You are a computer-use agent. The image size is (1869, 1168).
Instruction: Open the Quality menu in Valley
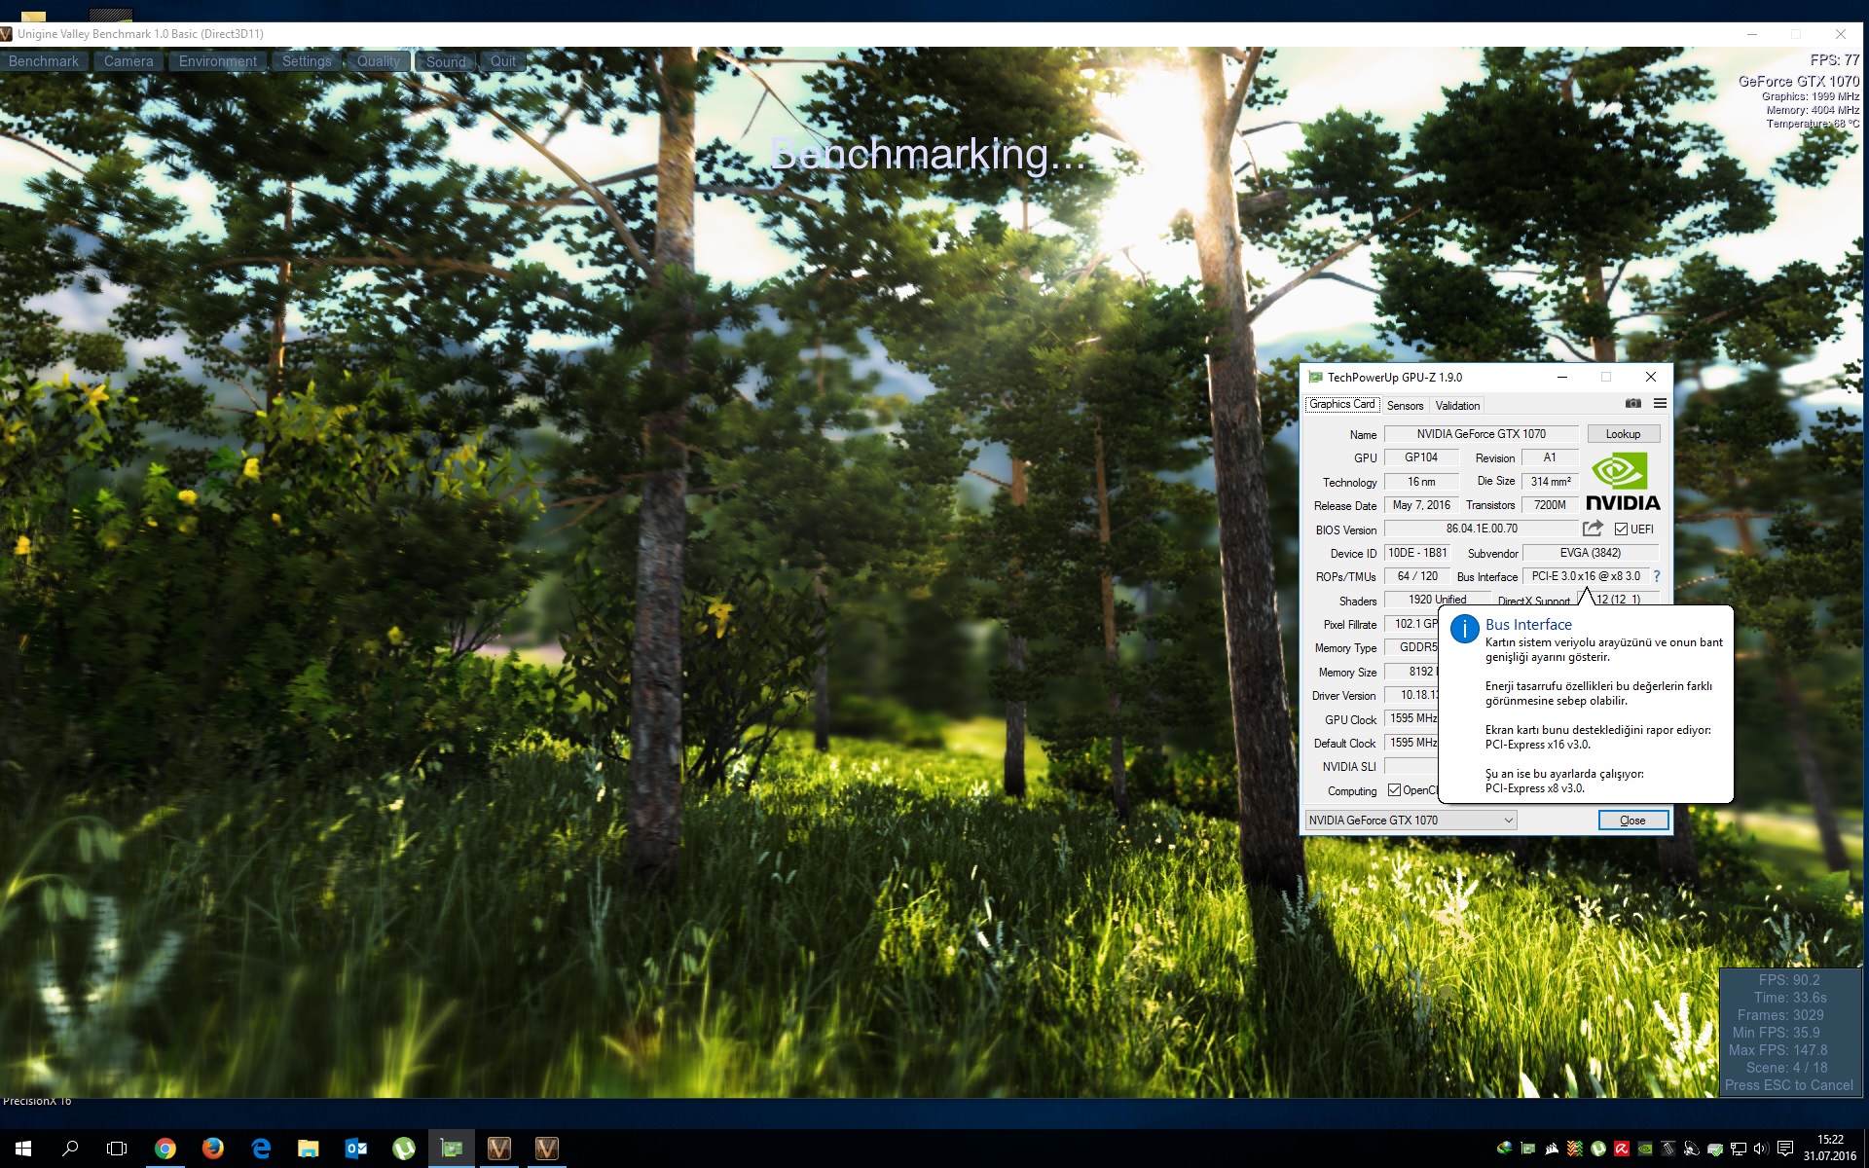pos(379,61)
